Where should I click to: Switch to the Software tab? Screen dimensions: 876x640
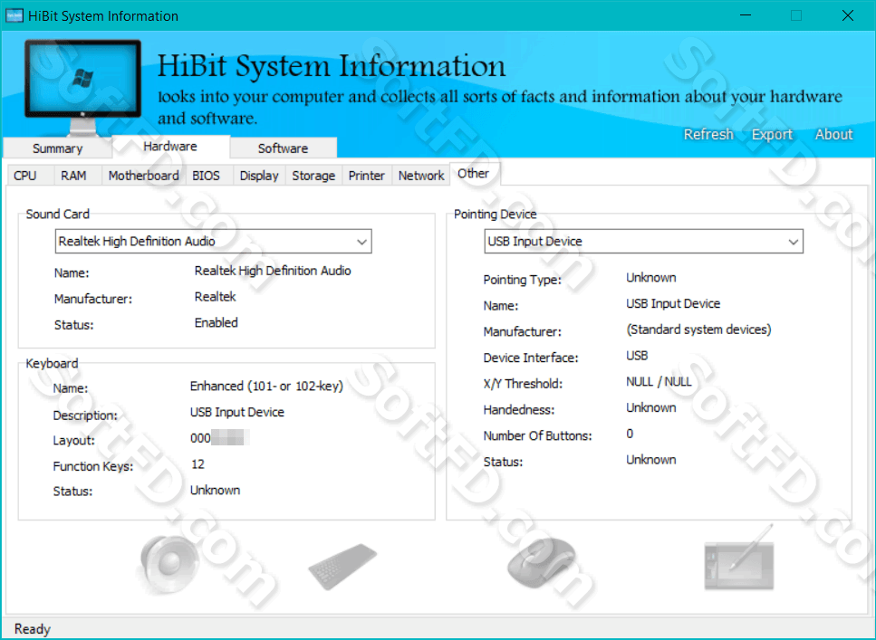pos(284,148)
